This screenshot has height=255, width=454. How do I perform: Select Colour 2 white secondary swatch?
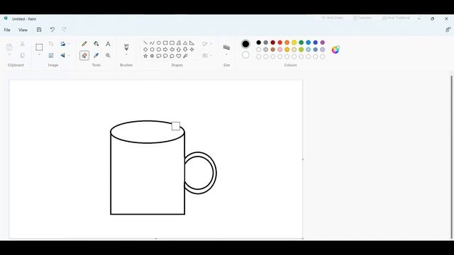(245, 55)
